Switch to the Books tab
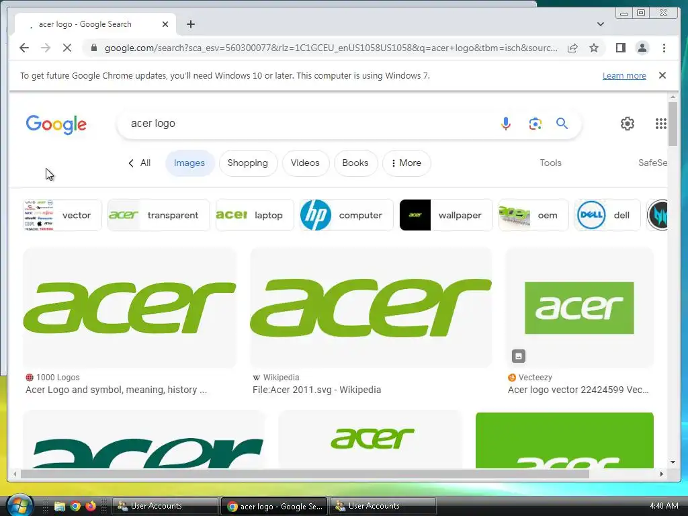Viewport: 688px width, 516px height. click(x=355, y=163)
